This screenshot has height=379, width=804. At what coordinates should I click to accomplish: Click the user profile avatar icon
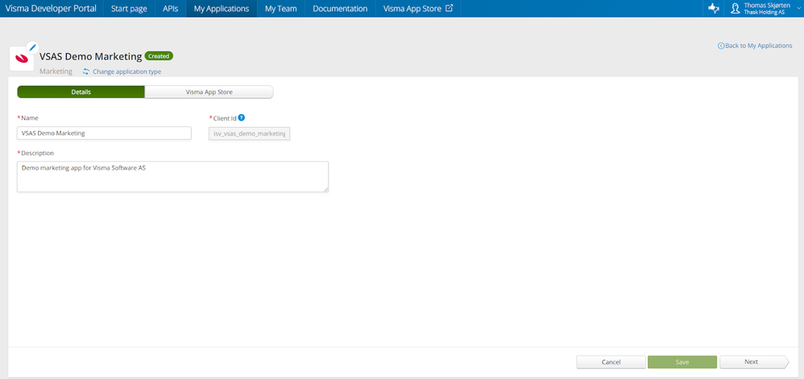coord(736,9)
